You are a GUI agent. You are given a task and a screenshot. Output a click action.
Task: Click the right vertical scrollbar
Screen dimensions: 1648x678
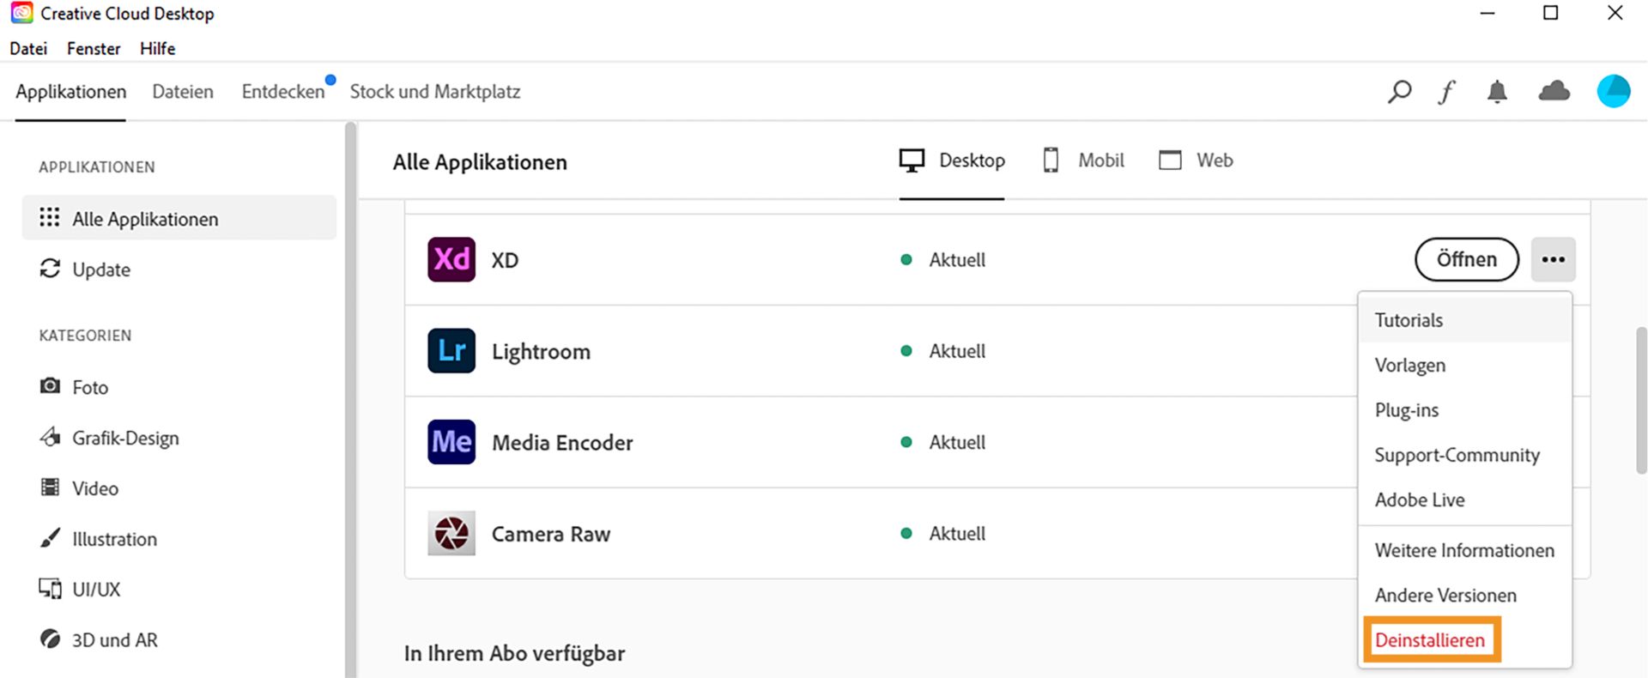point(1641,399)
